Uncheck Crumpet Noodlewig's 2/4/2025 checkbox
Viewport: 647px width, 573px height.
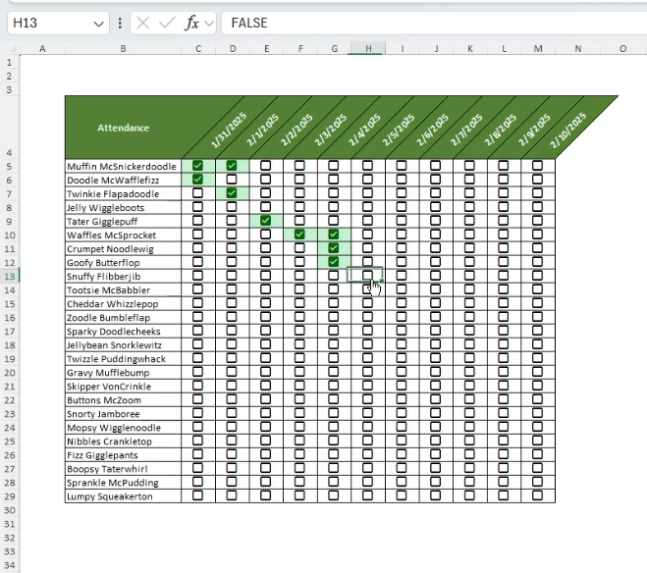point(334,248)
